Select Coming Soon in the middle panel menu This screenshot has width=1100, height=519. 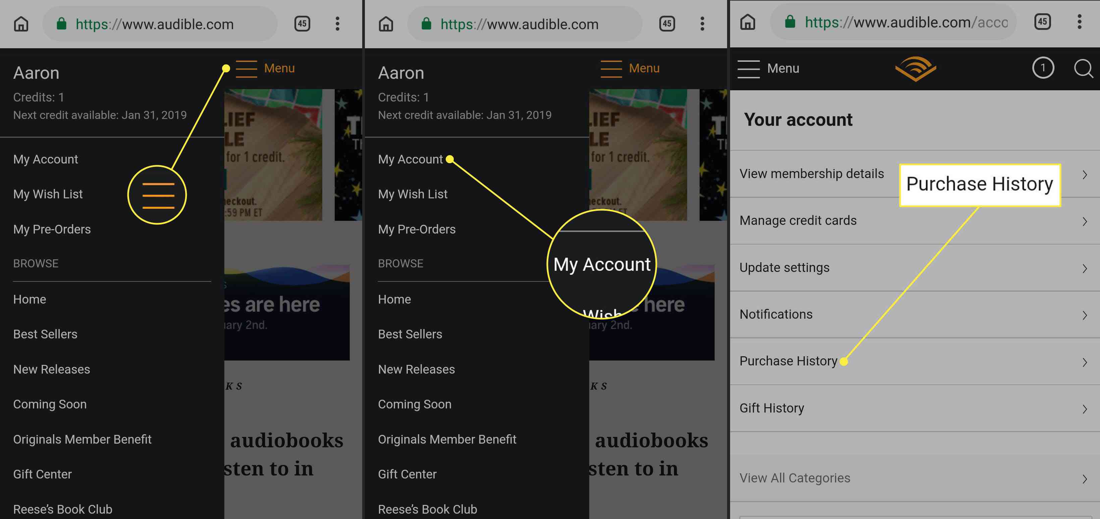click(415, 404)
